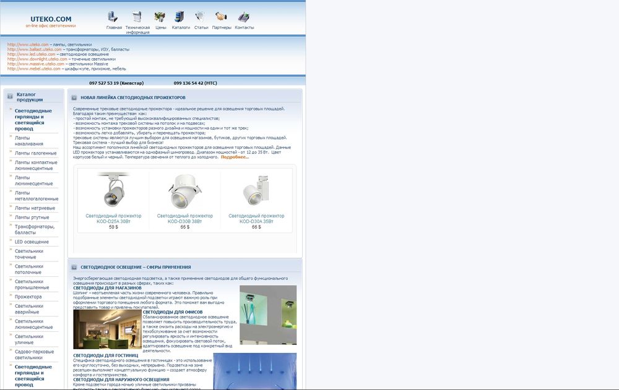The width and height of the screenshot is (619, 390).
Task: Open Светильники уличные category
Action: [29, 339]
